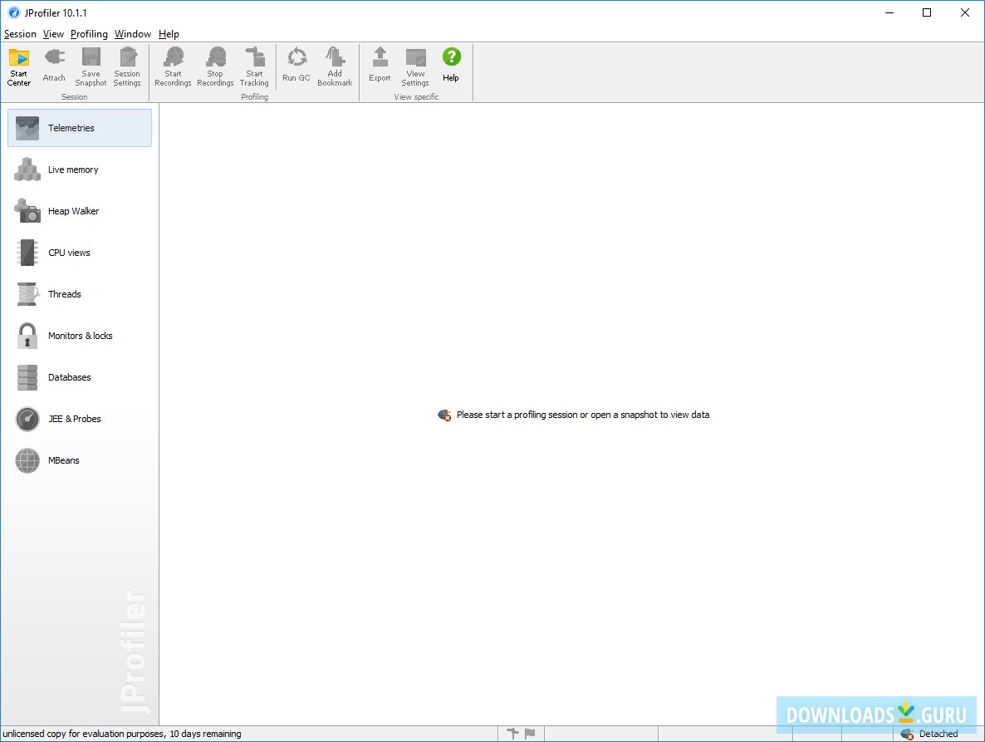The width and height of the screenshot is (985, 742).
Task: Open Session Settings from toolbar
Action: click(x=127, y=66)
